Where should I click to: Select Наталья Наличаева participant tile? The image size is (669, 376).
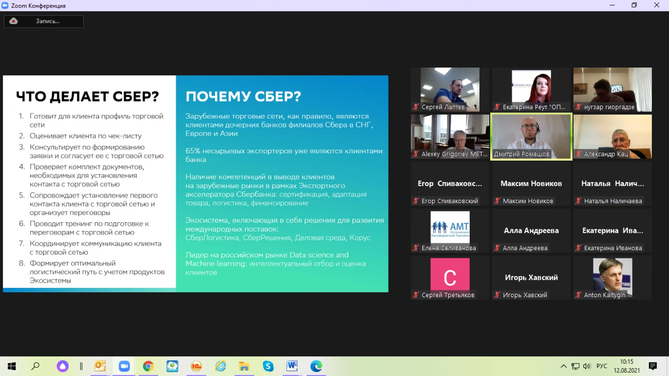613,184
